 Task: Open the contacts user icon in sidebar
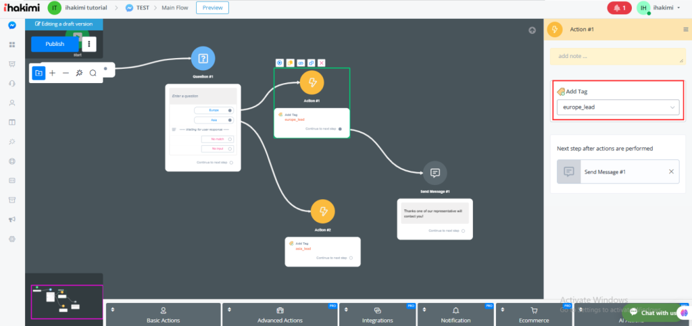click(x=12, y=103)
